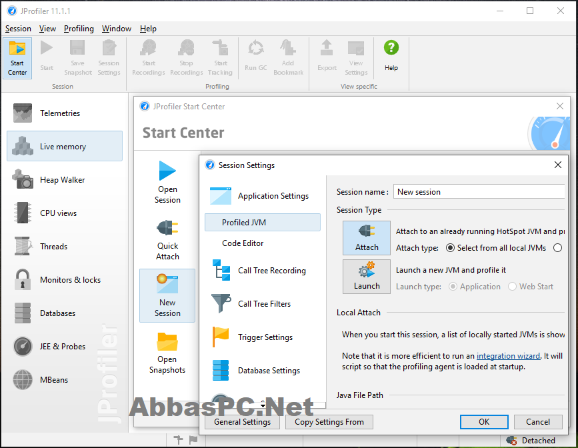Select Quick Attach in Start Center
The image size is (578, 448).
167,239
